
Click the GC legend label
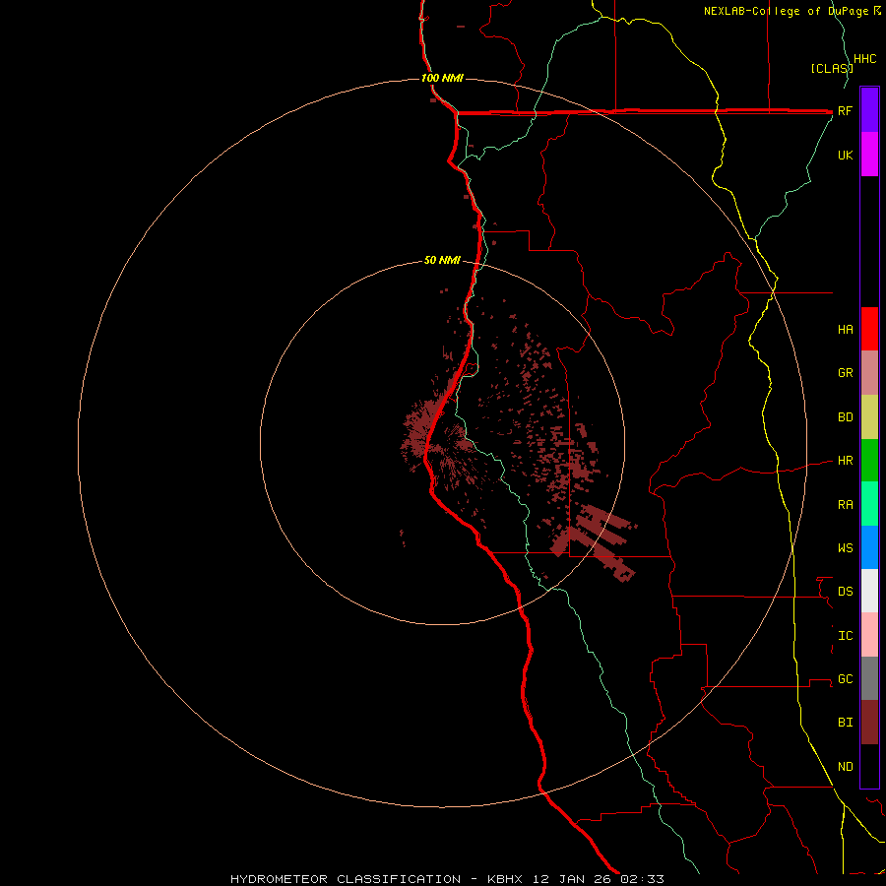846,678
